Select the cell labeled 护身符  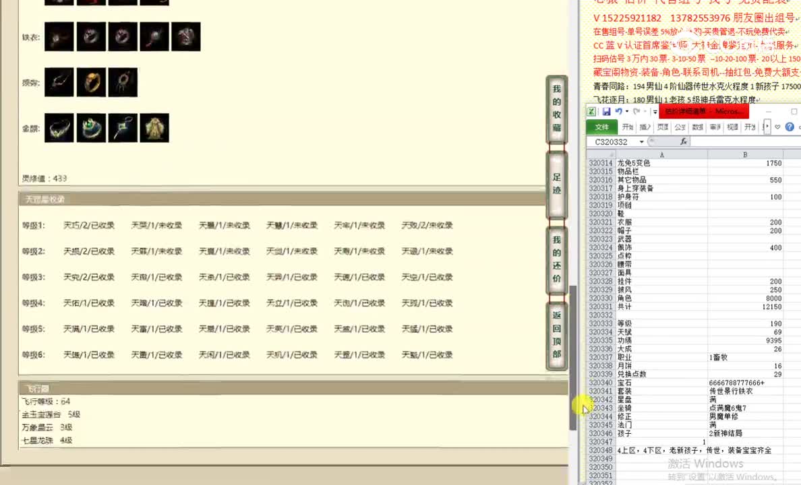(661, 197)
